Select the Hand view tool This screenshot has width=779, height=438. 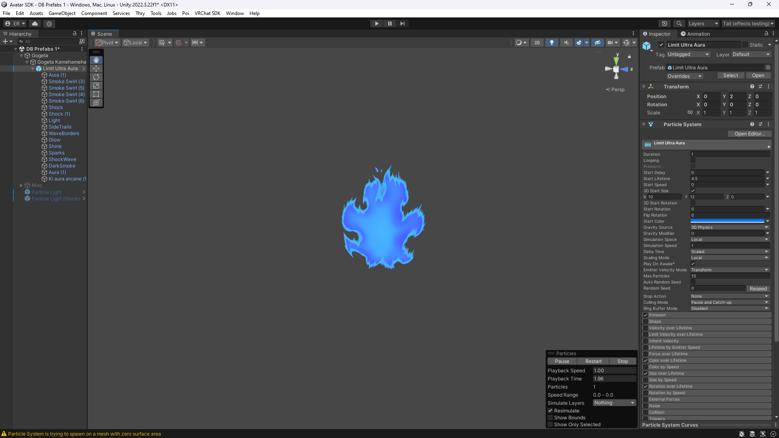point(96,60)
